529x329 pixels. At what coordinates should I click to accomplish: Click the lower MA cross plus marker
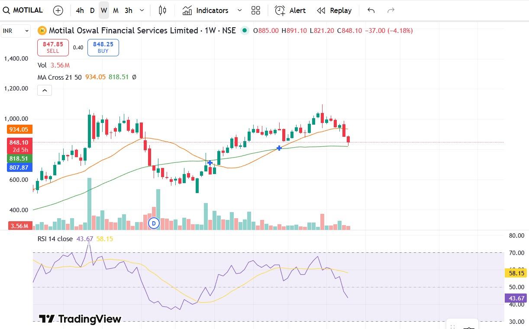pos(210,163)
